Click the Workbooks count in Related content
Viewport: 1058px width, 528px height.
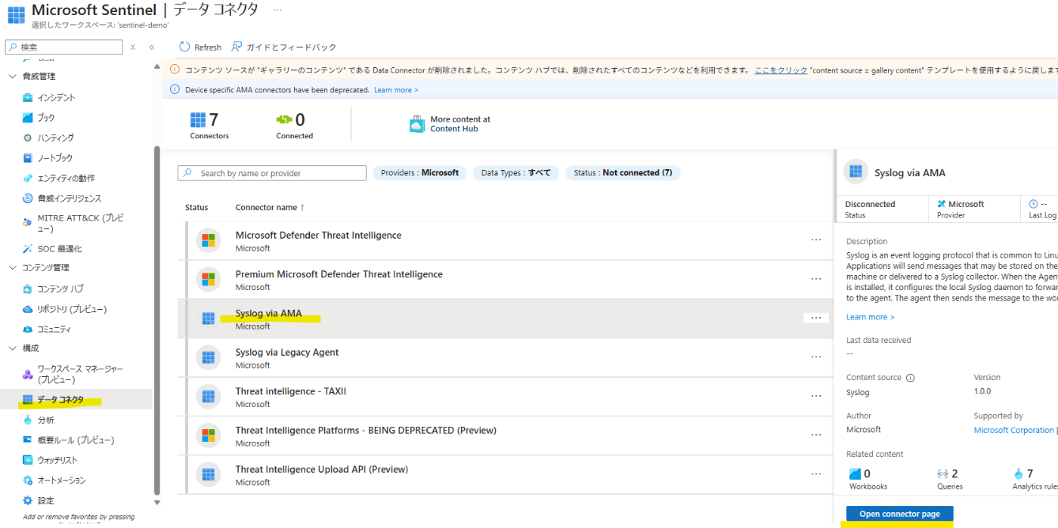pyautogui.click(x=868, y=479)
